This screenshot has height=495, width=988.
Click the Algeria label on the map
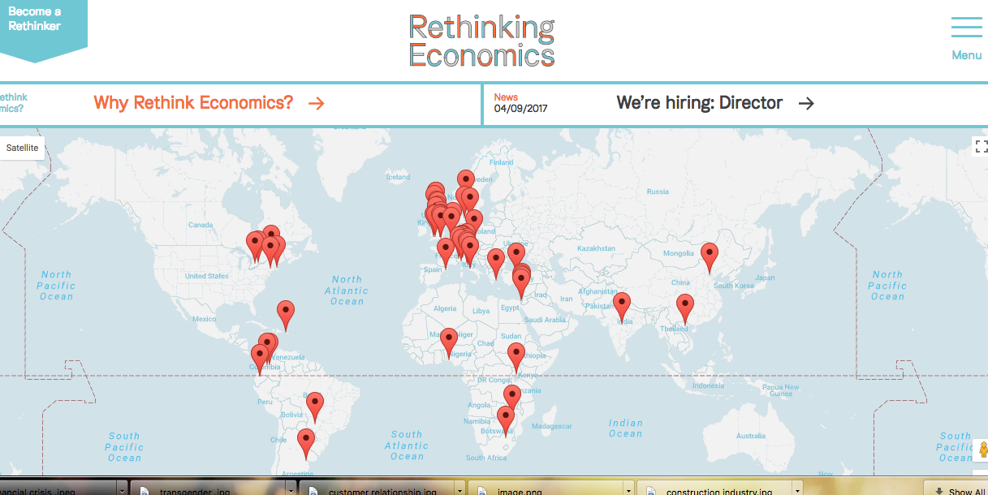pyautogui.click(x=446, y=308)
